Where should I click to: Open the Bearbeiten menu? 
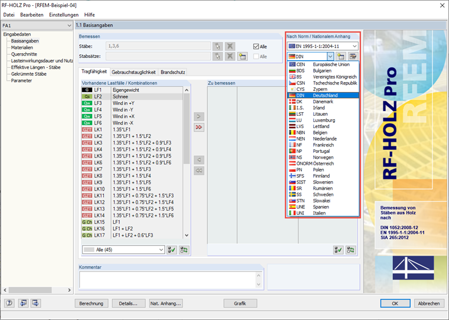point(32,15)
